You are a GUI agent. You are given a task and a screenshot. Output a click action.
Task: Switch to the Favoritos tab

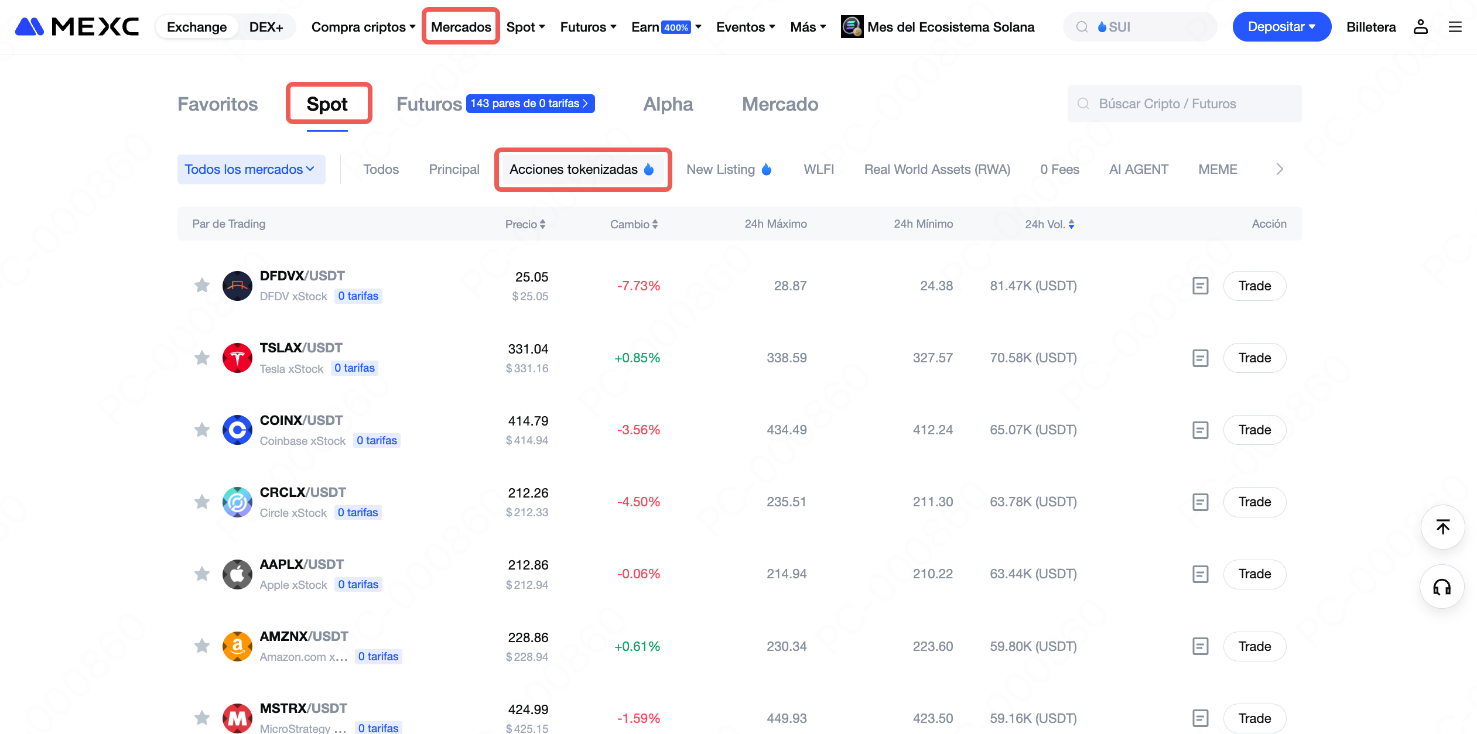[218, 104]
